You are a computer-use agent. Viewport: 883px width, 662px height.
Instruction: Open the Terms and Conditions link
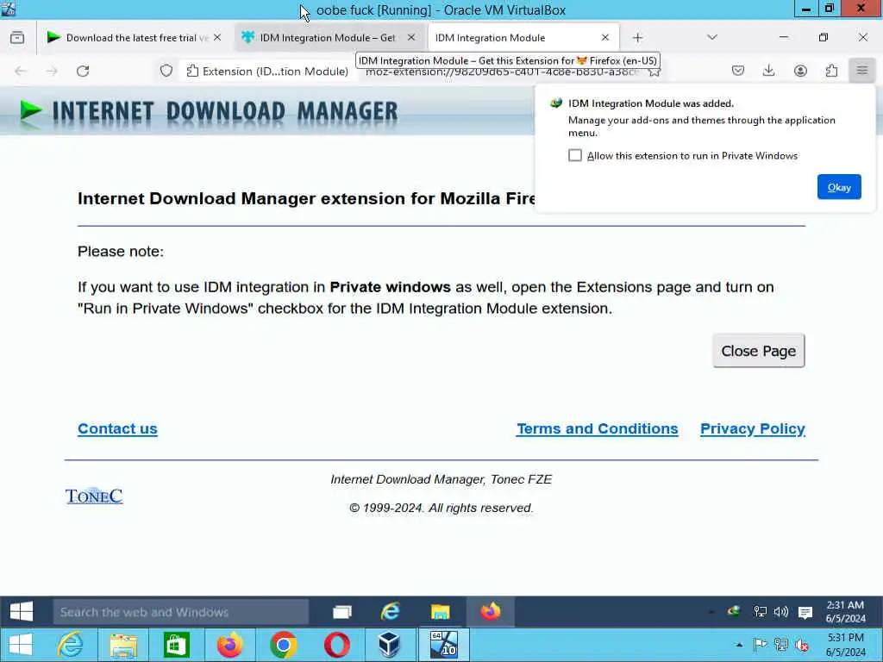pos(597,428)
